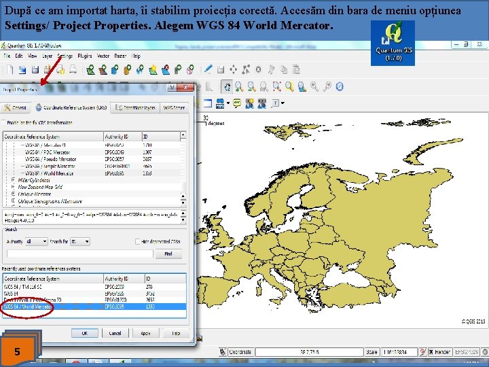The height and width of the screenshot is (367, 489).
Task: Save project with the floppy disk icon
Action: coord(35,69)
